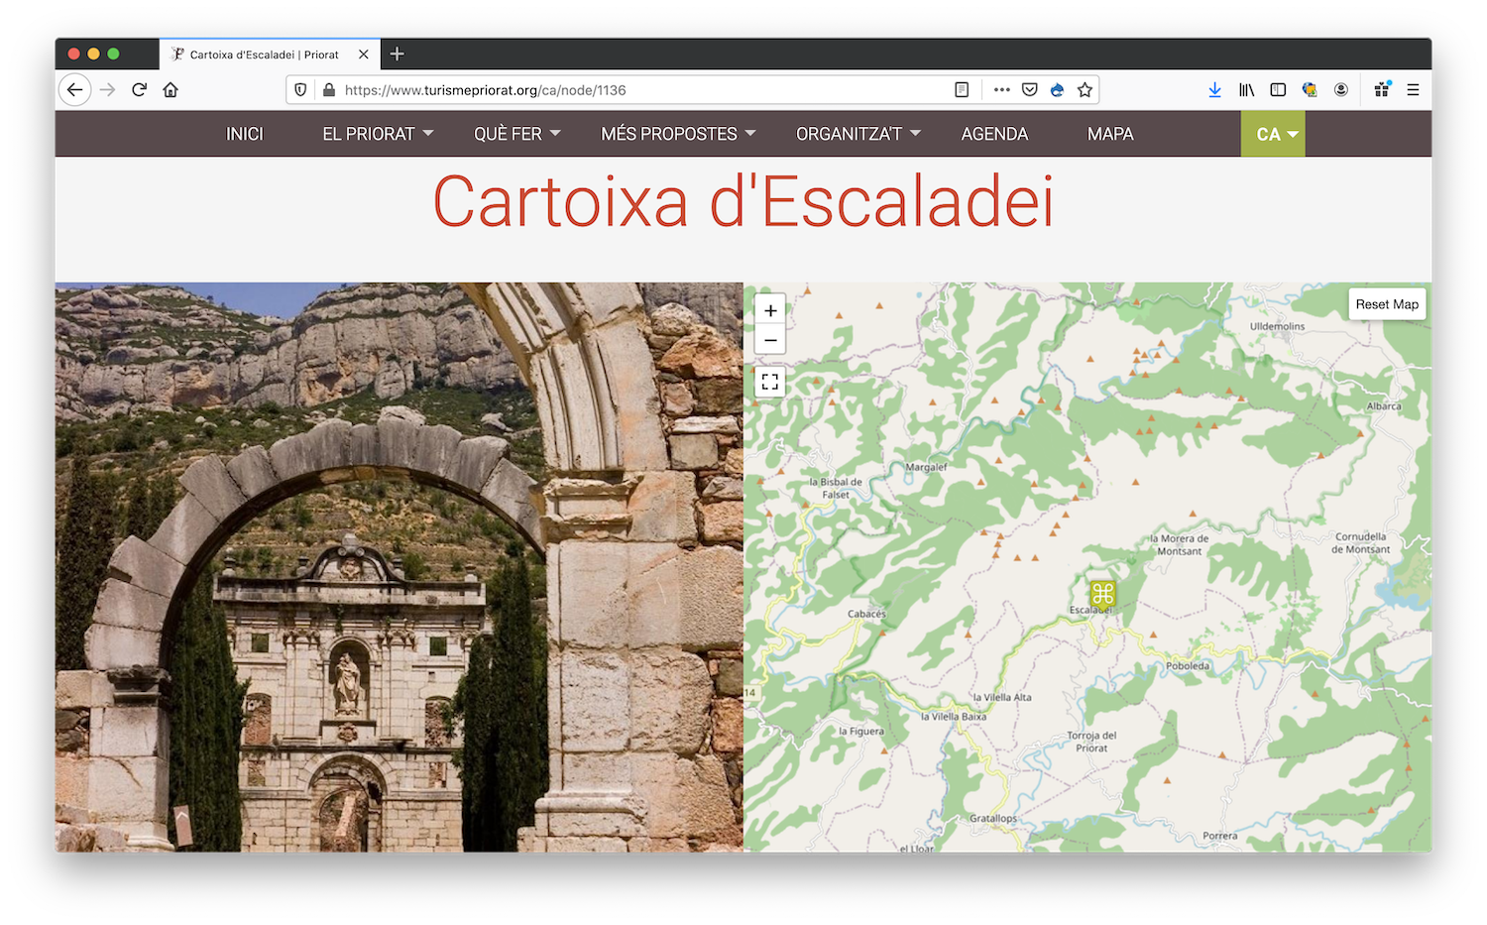The width and height of the screenshot is (1487, 925).
Task: Click the Escaladei marker on the map
Action: [x=1102, y=593]
